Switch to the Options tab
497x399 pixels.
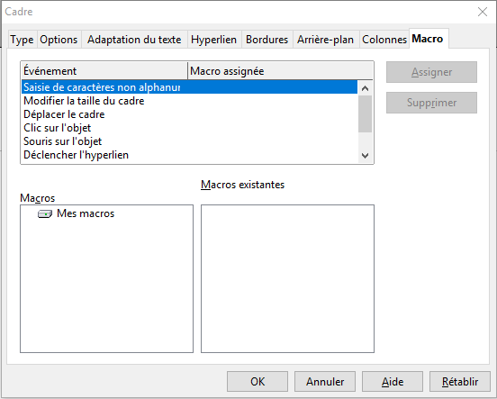click(59, 40)
